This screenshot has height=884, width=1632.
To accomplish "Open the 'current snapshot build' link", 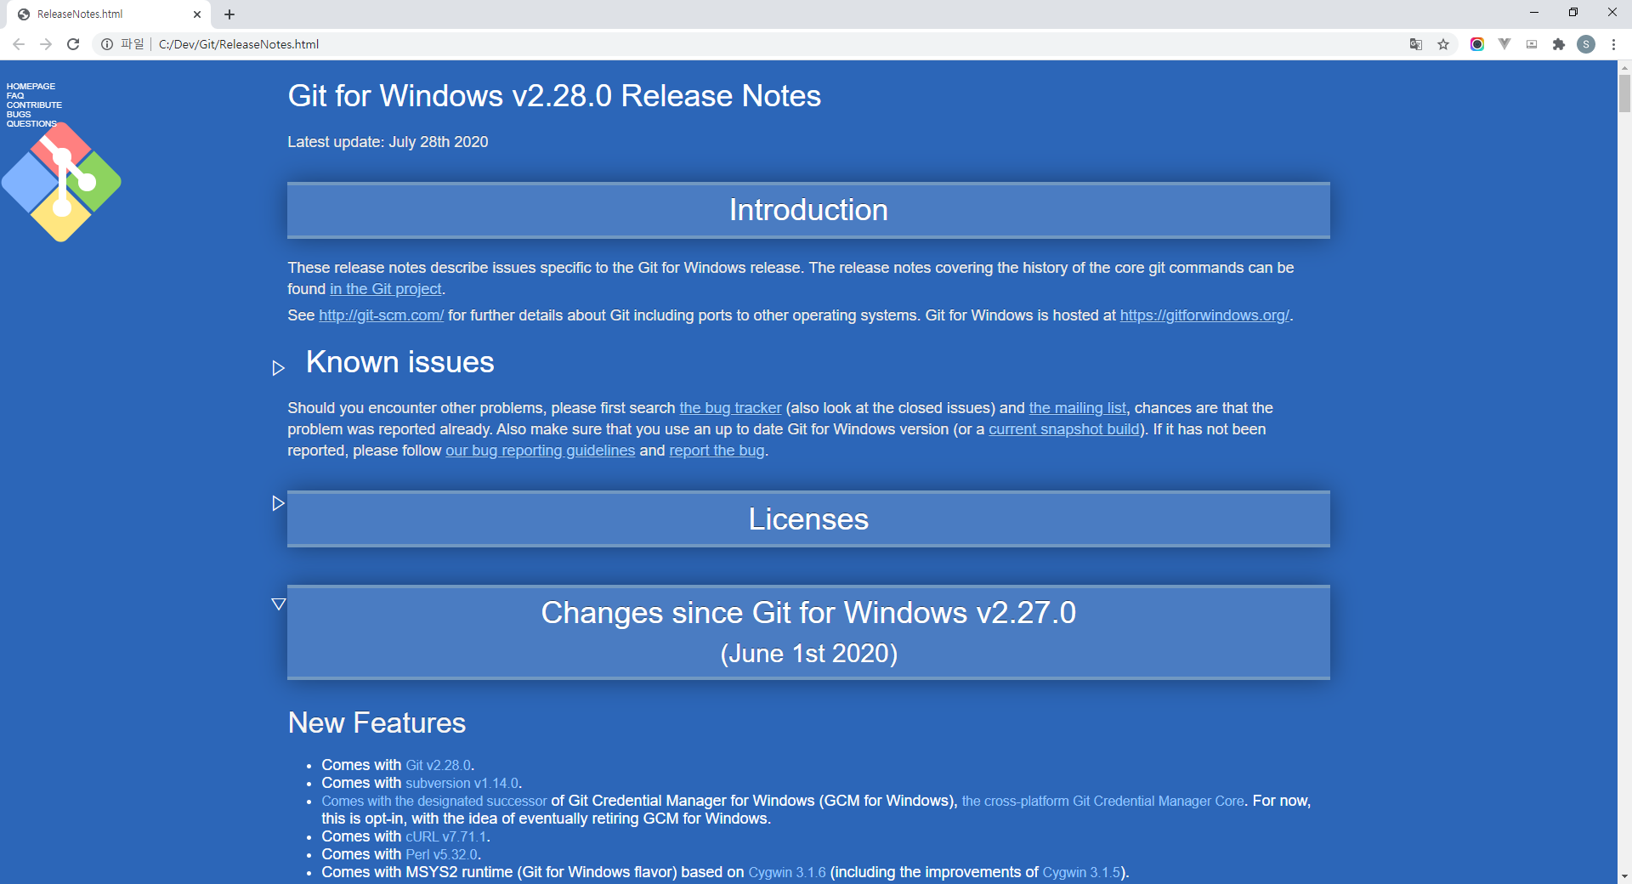I will (1064, 429).
